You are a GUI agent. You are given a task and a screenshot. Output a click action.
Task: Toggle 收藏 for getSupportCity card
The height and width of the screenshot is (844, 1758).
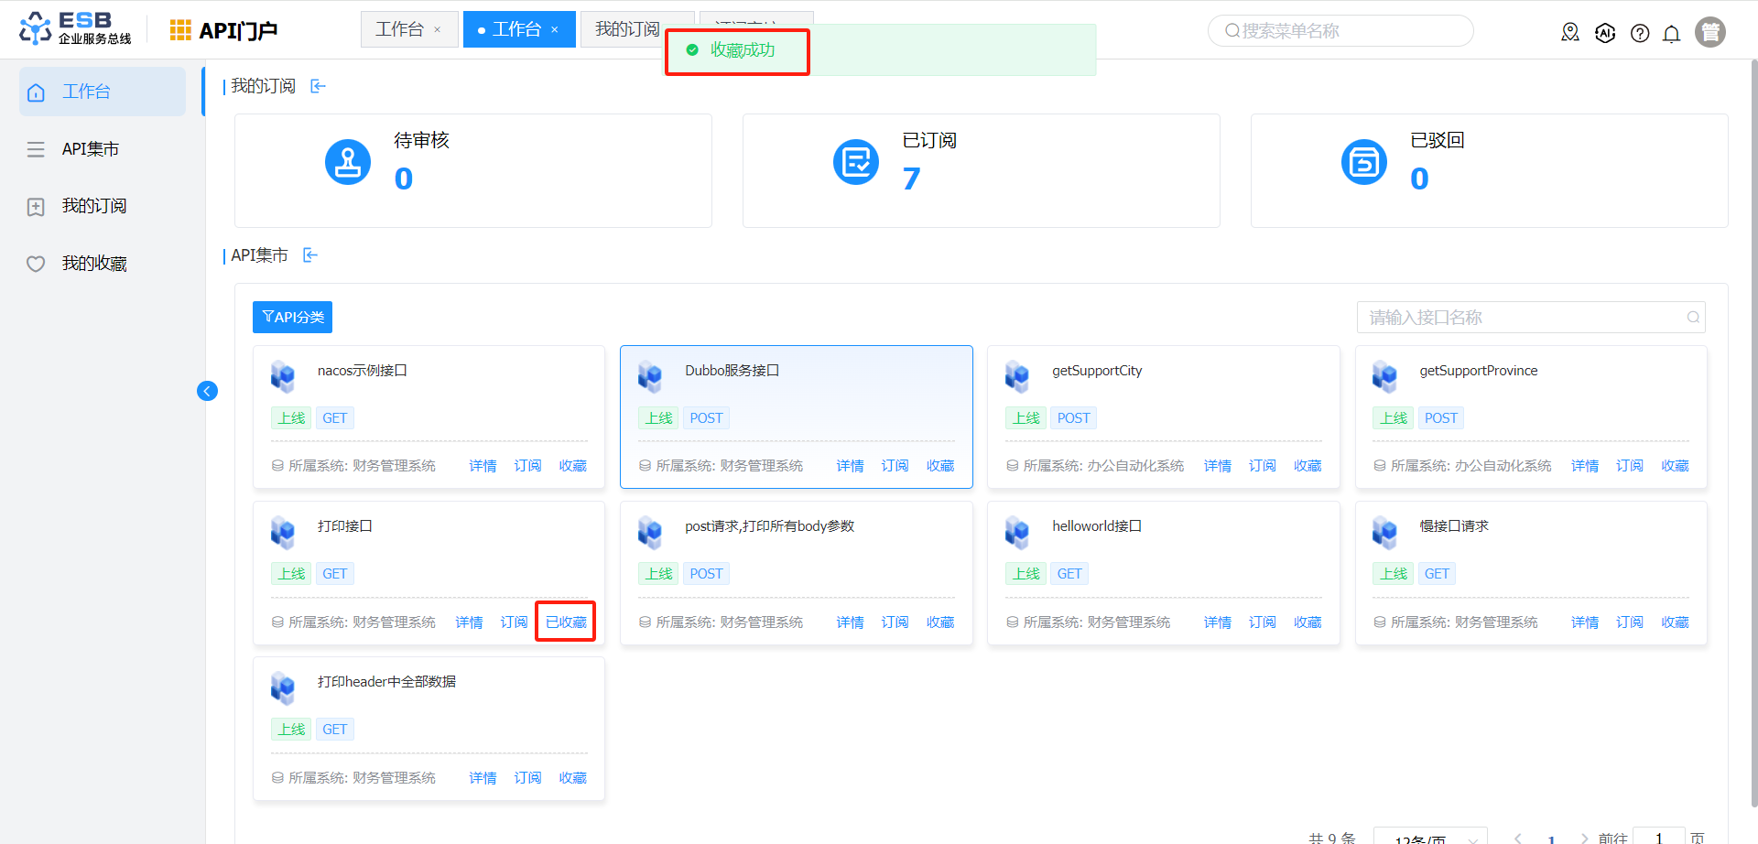pos(1307,466)
